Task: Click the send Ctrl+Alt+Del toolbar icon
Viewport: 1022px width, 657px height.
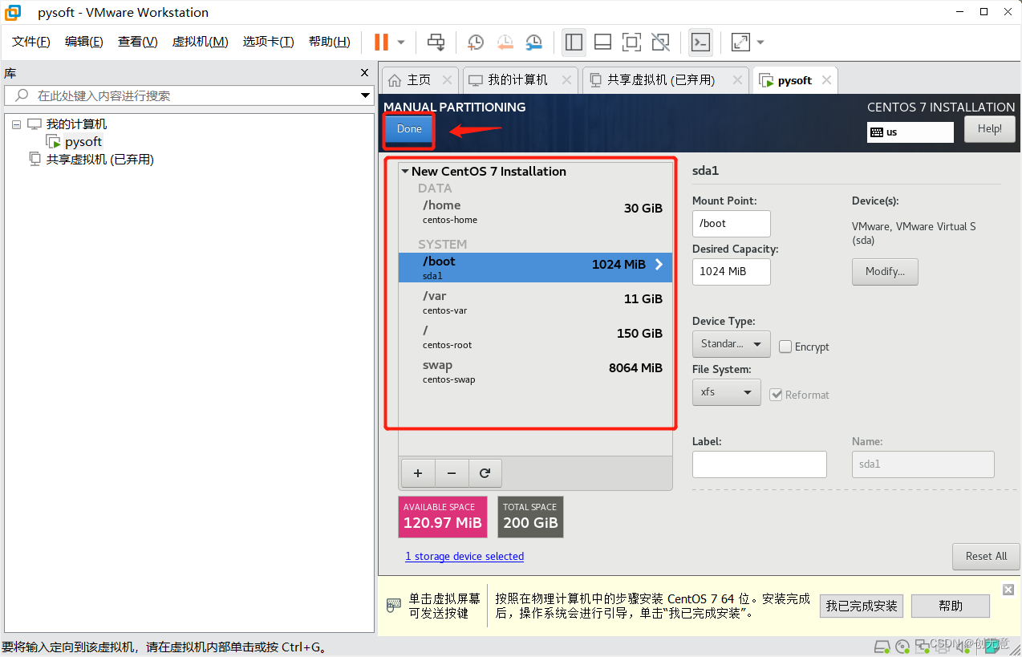Action: 436,42
